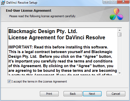Close the DaVinci Resolve Setup window
The image size is (130, 101).
123,2
